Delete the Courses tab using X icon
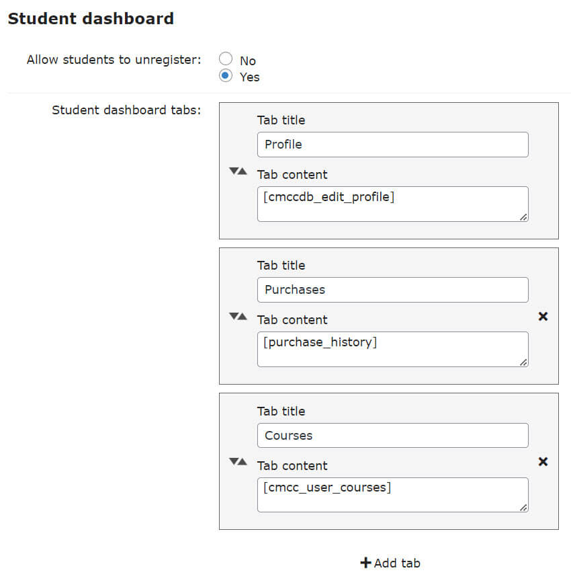This screenshot has height=585, width=571. click(x=543, y=461)
